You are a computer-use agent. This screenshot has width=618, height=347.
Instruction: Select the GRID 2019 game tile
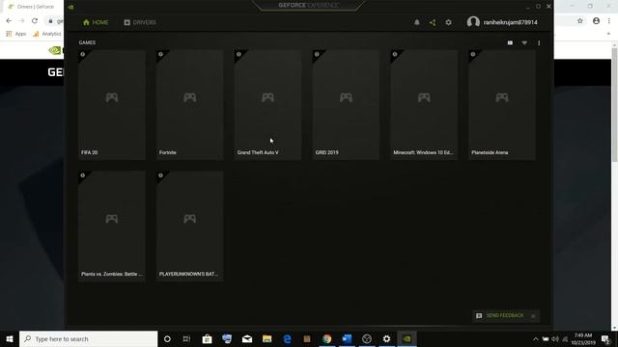point(346,105)
